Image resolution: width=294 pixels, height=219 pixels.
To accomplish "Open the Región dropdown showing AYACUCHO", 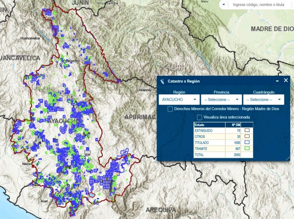I will [x=179, y=100].
